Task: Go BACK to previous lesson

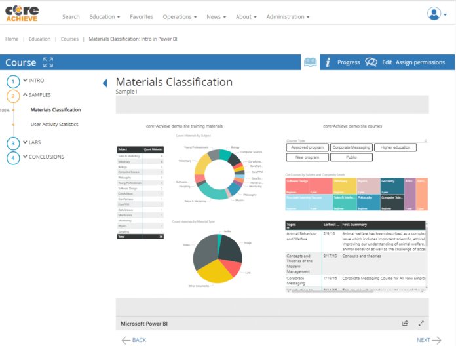Action: click(x=134, y=340)
